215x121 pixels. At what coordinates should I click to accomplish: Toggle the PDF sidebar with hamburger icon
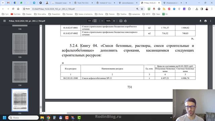click(4, 21)
